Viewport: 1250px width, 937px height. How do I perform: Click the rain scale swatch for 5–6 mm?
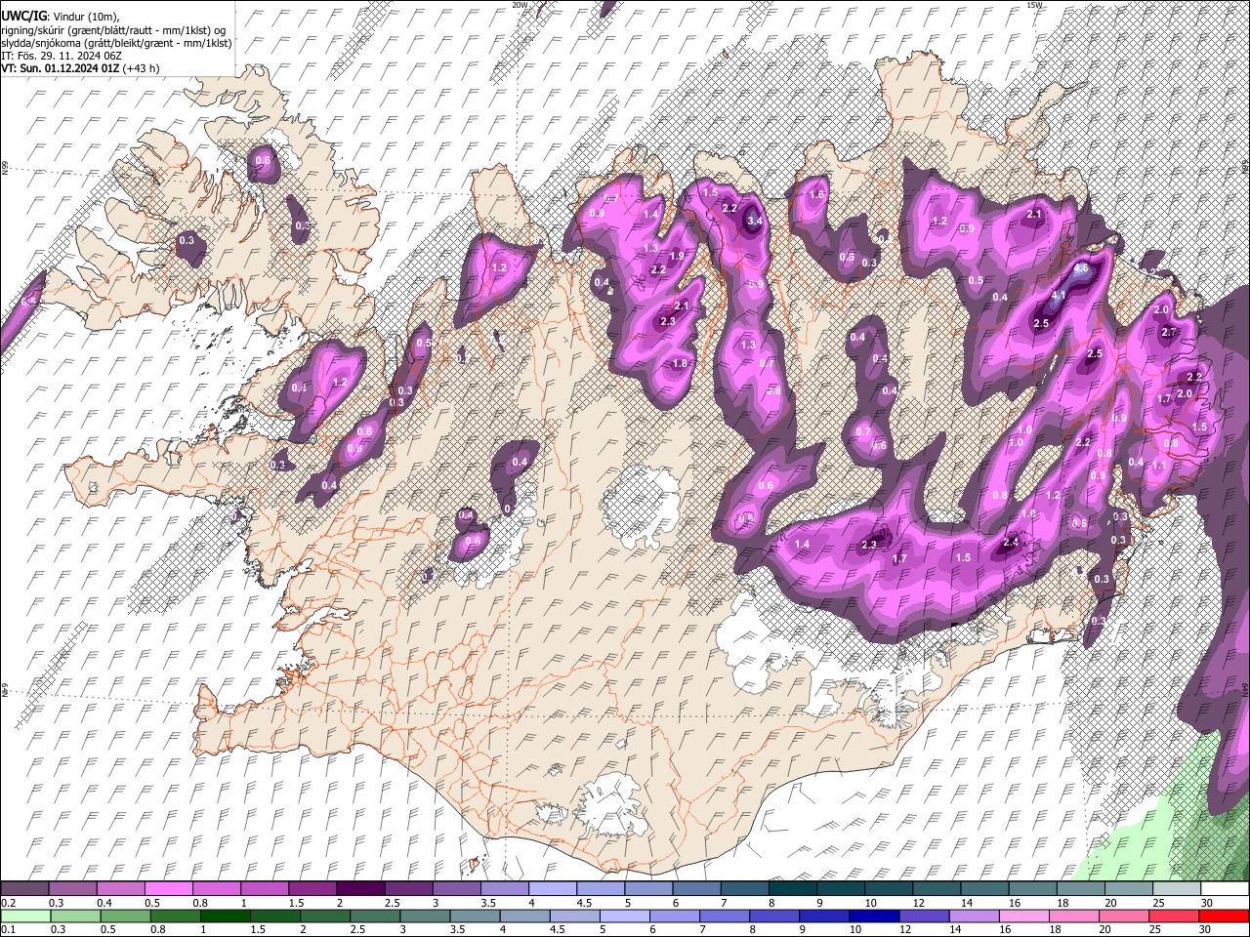click(626, 916)
